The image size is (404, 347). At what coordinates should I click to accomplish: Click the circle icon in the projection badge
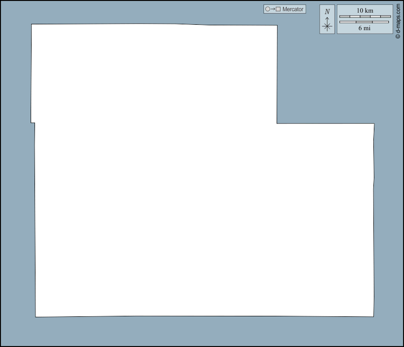pos(267,9)
